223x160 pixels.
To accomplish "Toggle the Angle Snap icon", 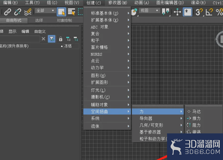I will click(x=209, y=12).
